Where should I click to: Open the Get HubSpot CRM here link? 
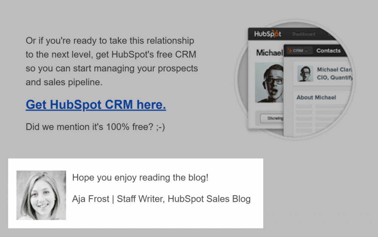tap(96, 104)
